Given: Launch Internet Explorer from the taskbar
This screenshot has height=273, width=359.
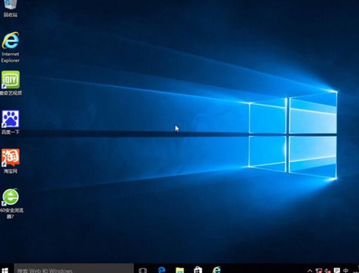Looking at the screenshot, I should (x=217, y=270).
